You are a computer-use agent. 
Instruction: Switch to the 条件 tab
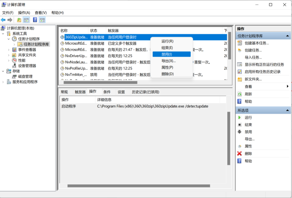[x=107, y=92]
